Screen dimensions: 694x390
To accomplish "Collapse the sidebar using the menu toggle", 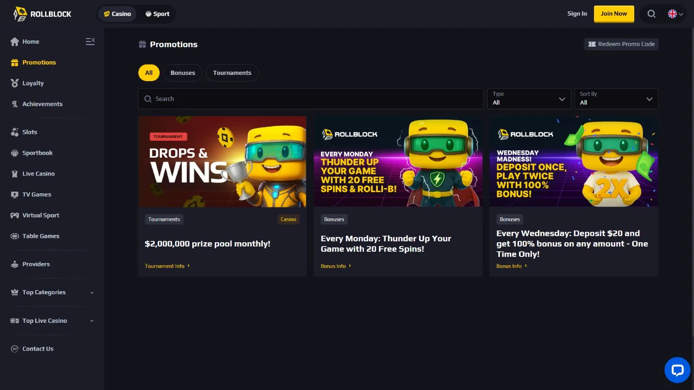I will pos(90,42).
